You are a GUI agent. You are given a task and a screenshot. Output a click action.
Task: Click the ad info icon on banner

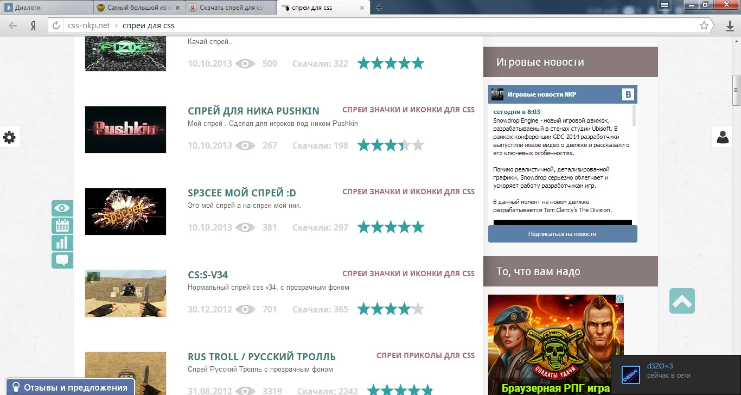point(619,299)
